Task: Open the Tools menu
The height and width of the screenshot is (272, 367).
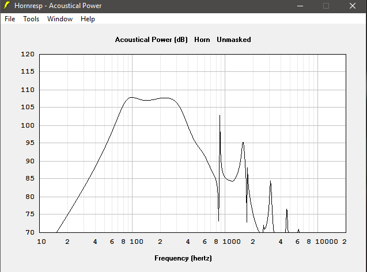Action: point(31,19)
